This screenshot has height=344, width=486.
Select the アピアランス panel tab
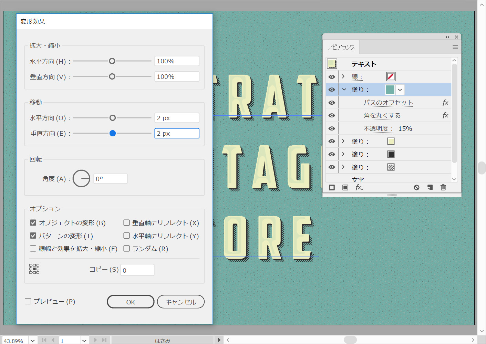click(341, 47)
